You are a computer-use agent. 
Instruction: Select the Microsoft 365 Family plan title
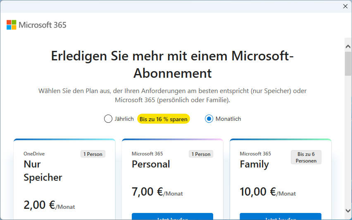click(254, 164)
